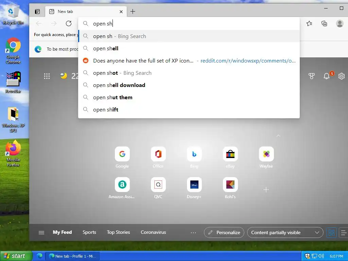The image size is (348, 261).
Task: Click the Personalize button
Action: click(x=224, y=232)
